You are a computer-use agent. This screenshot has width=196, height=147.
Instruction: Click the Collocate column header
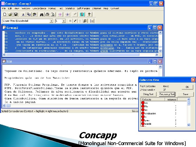(x=153, y=100)
